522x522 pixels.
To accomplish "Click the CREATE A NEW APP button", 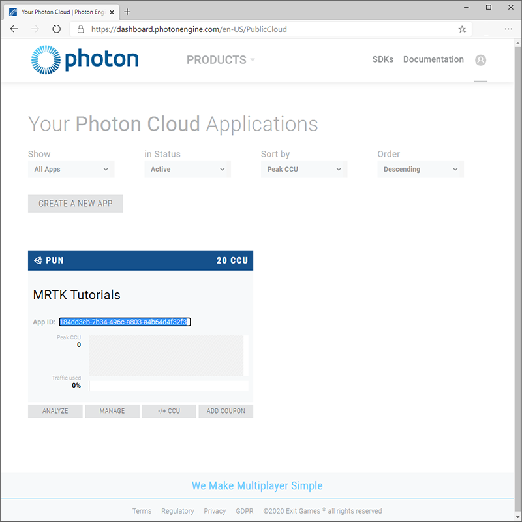I will tap(75, 204).
